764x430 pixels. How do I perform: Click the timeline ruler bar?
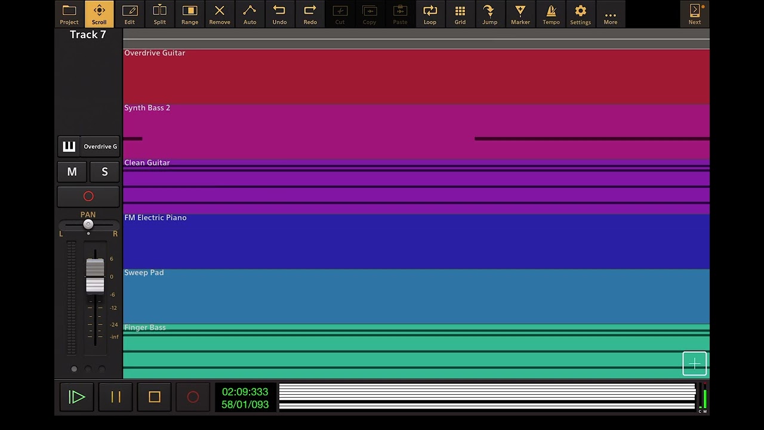coord(416,39)
